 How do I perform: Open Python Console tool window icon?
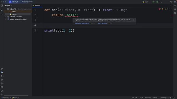coord(2,73)
